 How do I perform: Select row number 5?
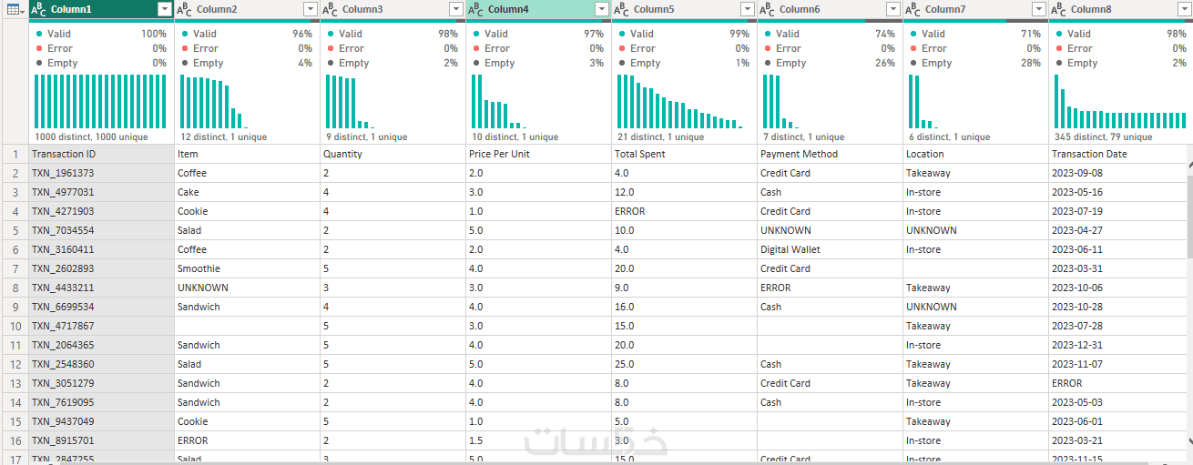point(15,230)
